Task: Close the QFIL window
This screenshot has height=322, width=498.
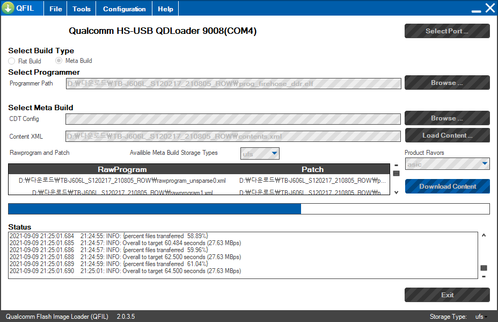Action: [x=490, y=8]
